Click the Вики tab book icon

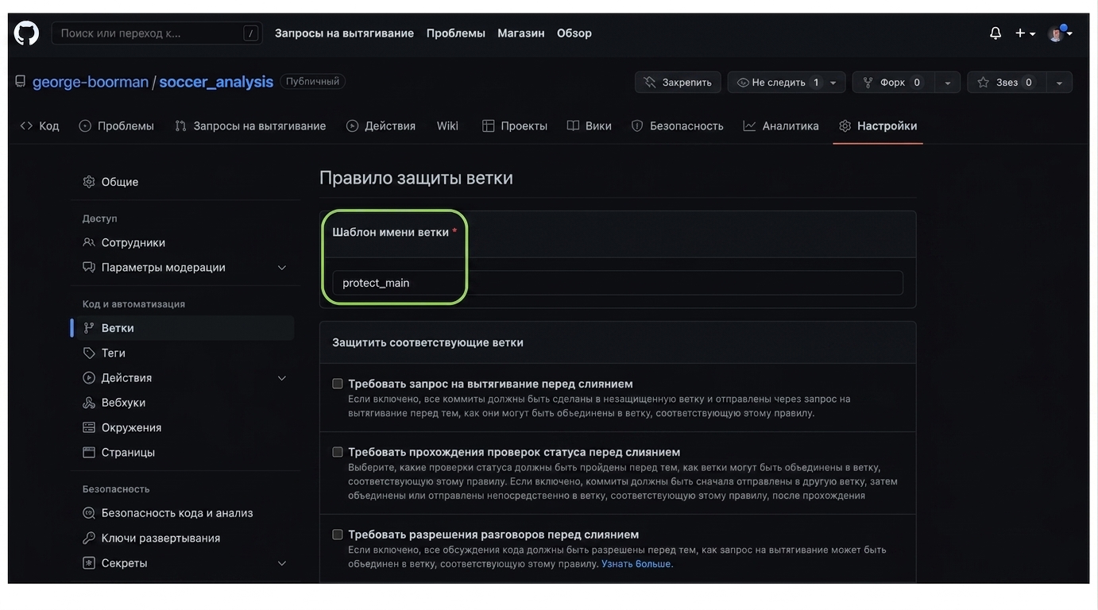(x=573, y=125)
